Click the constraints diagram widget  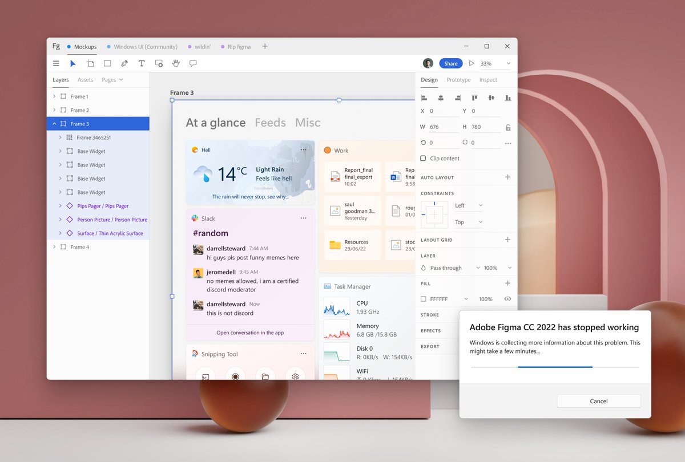(x=434, y=214)
